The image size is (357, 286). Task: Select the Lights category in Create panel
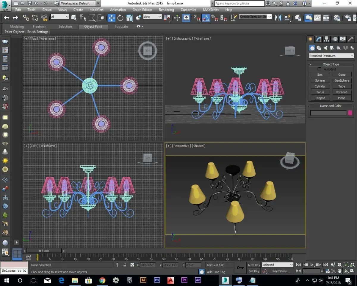click(325, 48)
